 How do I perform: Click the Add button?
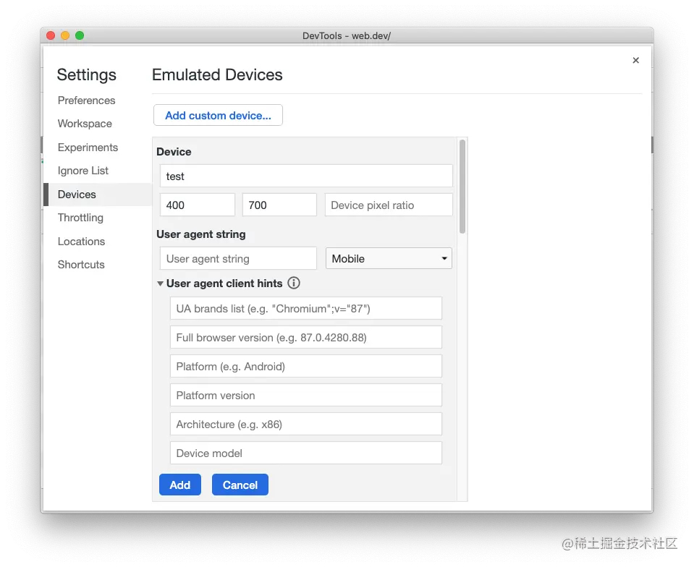tap(180, 485)
